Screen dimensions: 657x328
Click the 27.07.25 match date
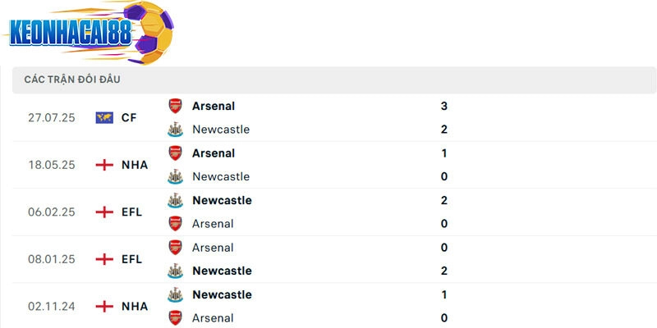51,117
